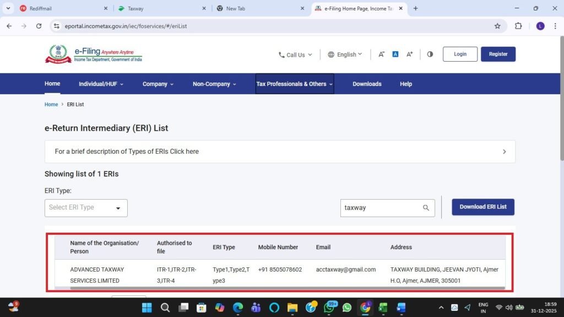Open Google Chrome from taskbar
The image size is (564, 317).
tap(365, 308)
